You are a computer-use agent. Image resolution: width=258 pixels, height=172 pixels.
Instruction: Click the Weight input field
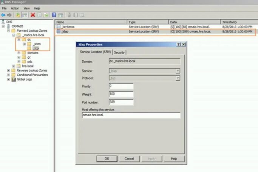tap(121, 94)
